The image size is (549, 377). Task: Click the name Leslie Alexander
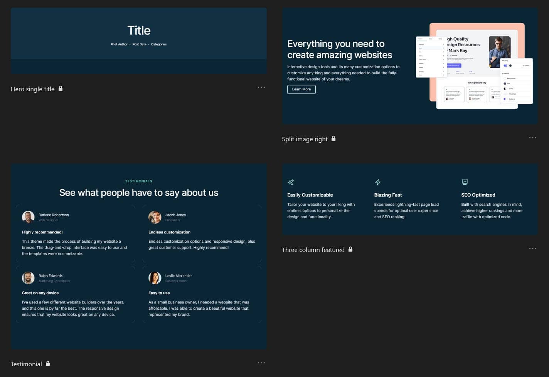click(179, 276)
